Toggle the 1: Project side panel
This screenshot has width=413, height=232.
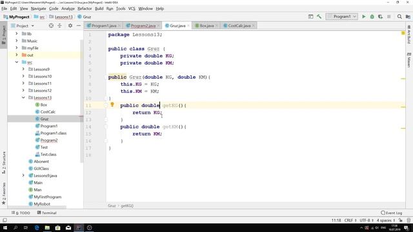pos(4,35)
